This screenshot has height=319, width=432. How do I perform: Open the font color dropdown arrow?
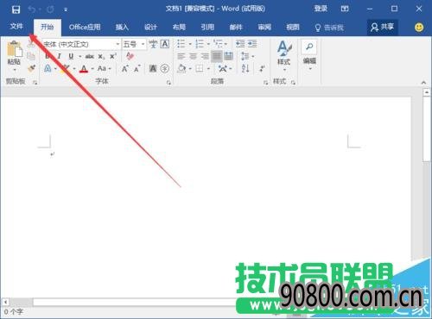point(92,69)
